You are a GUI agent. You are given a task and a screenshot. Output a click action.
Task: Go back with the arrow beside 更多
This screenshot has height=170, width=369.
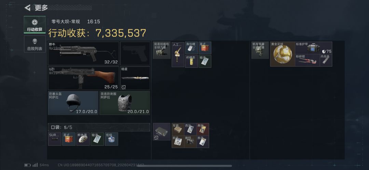(x=28, y=8)
